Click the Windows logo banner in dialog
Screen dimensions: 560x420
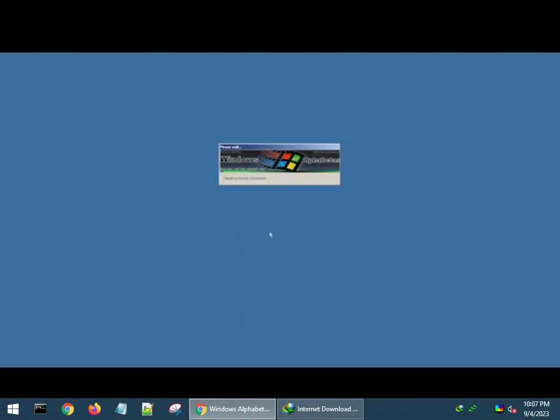279,161
